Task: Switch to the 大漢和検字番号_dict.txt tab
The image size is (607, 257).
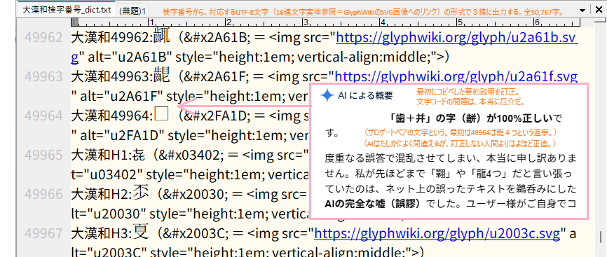Action: 66,11
